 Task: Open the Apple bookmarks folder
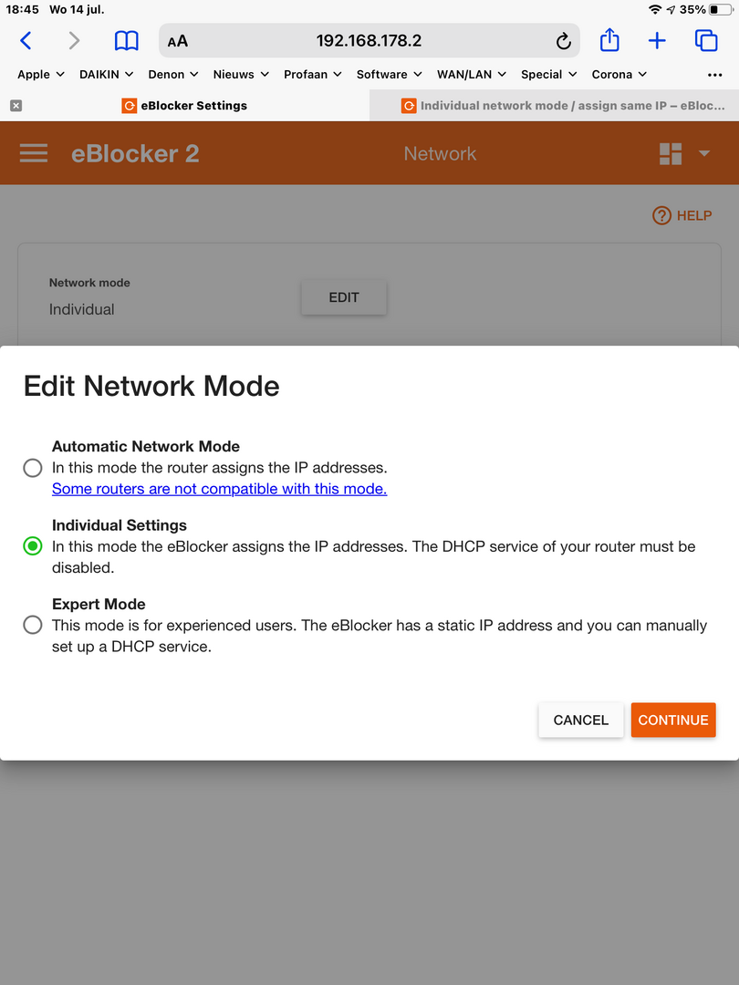[x=41, y=74]
